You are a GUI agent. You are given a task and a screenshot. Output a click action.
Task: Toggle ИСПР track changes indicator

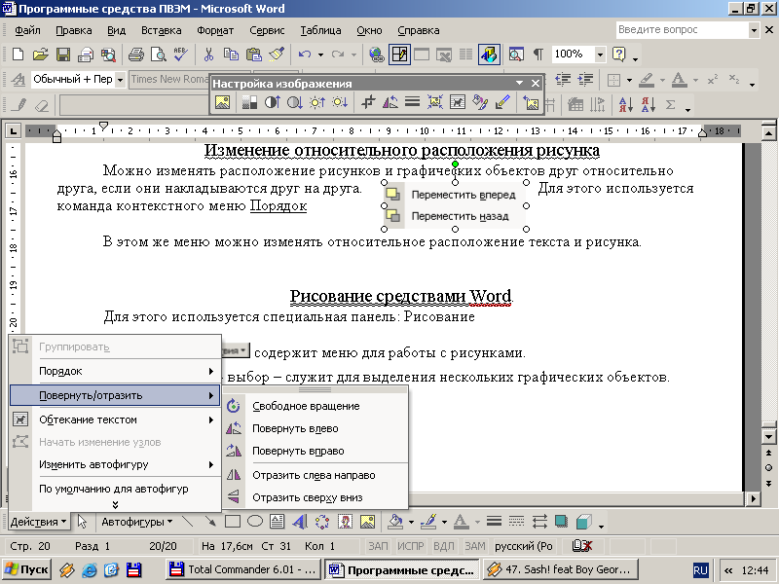coord(410,546)
